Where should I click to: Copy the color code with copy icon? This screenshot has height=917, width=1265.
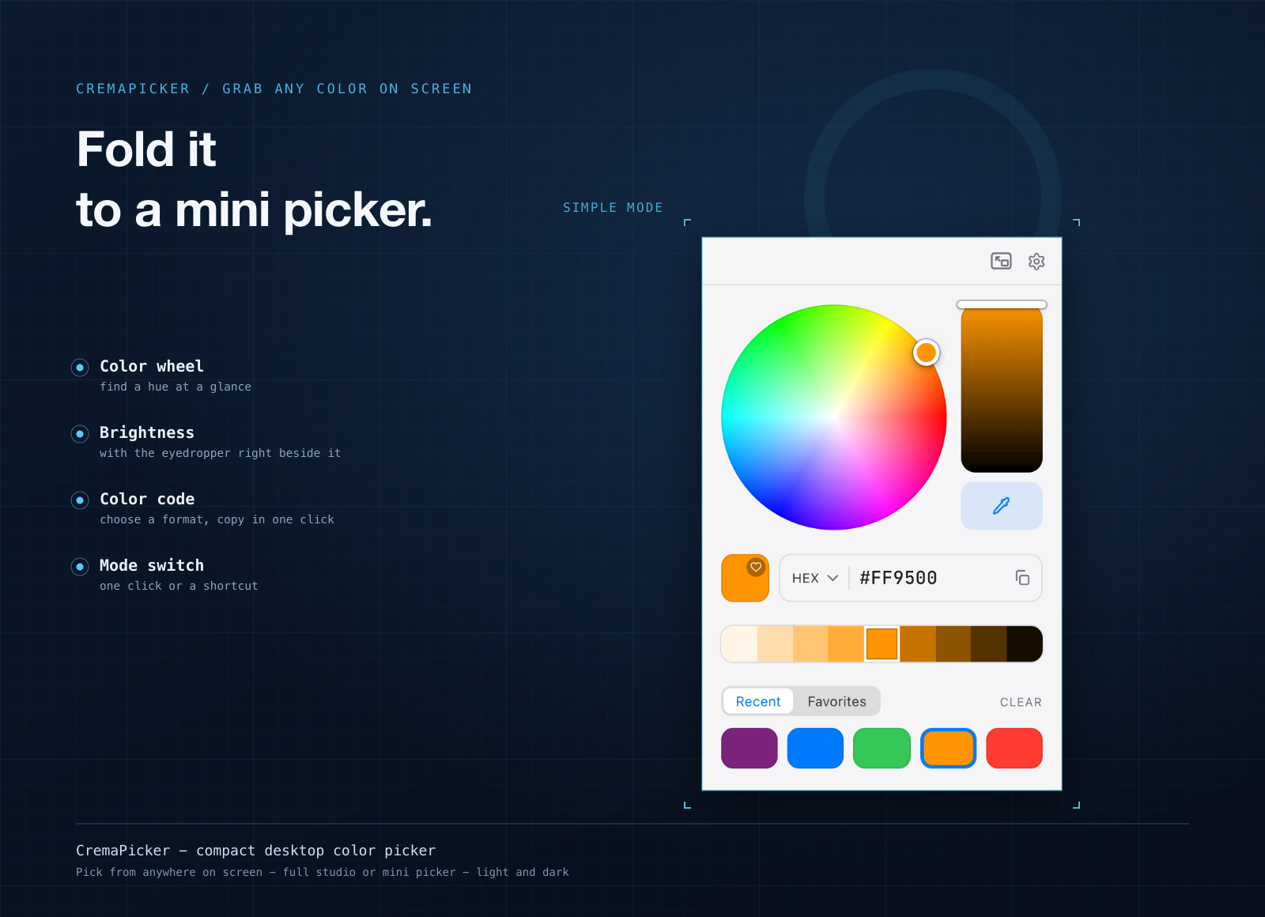click(1022, 578)
